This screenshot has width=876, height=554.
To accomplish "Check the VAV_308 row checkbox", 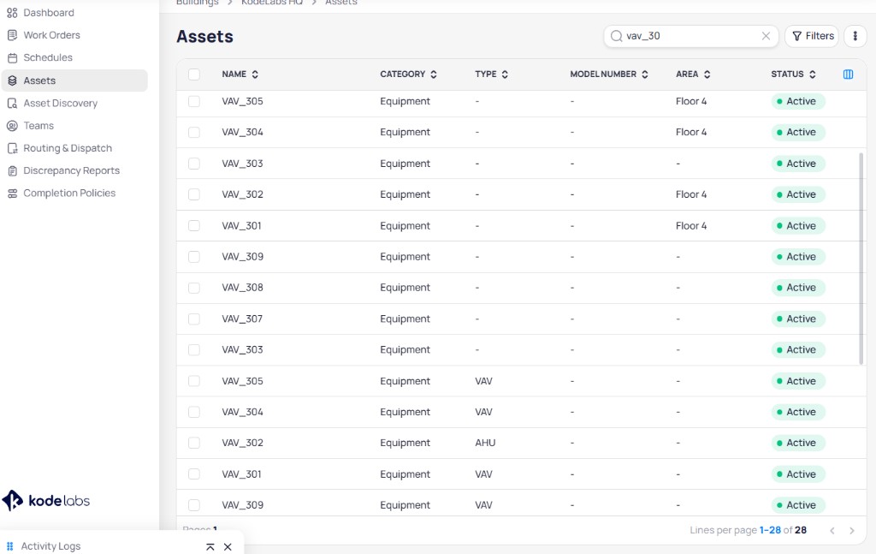I will click(x=194, y=288).
